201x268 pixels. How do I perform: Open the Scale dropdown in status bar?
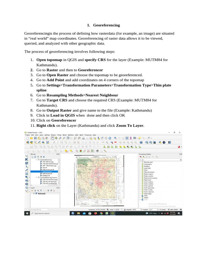(121, 210)
